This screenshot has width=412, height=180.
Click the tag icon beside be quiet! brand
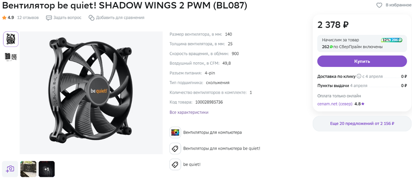[175, 164]
